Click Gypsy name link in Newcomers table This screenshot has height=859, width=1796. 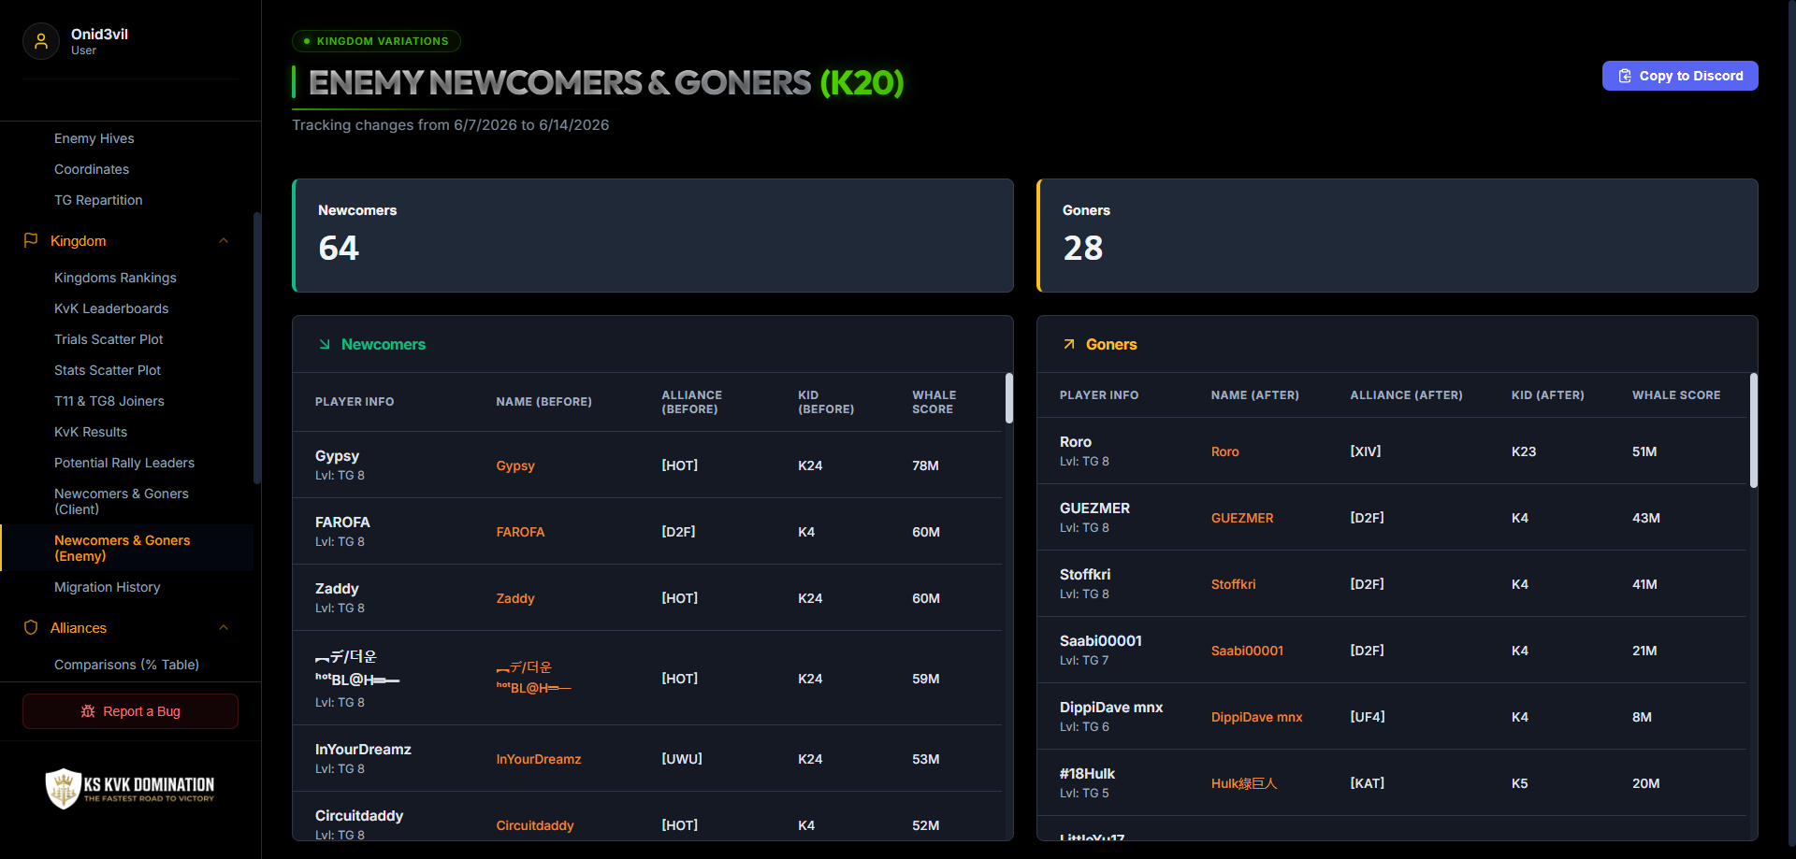tap(515, 465)
